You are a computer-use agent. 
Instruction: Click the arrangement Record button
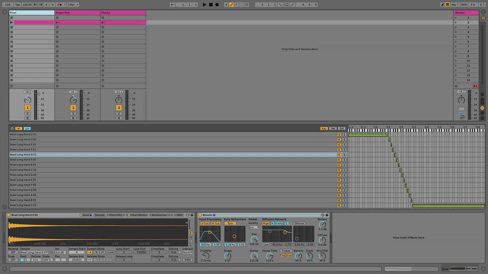coord(217,4)
